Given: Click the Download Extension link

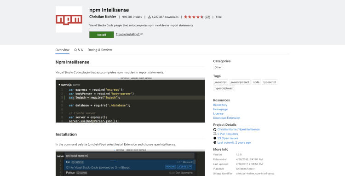Looking at the screenshot, I should tap(226, 118).
